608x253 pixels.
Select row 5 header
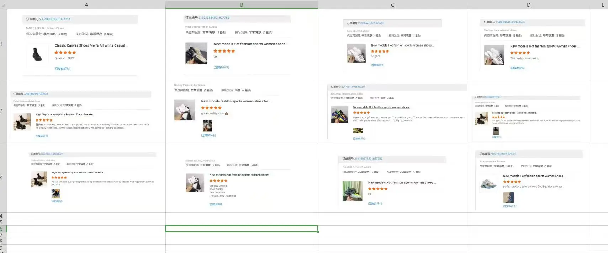pyautogui.click(x=3, y=222)
